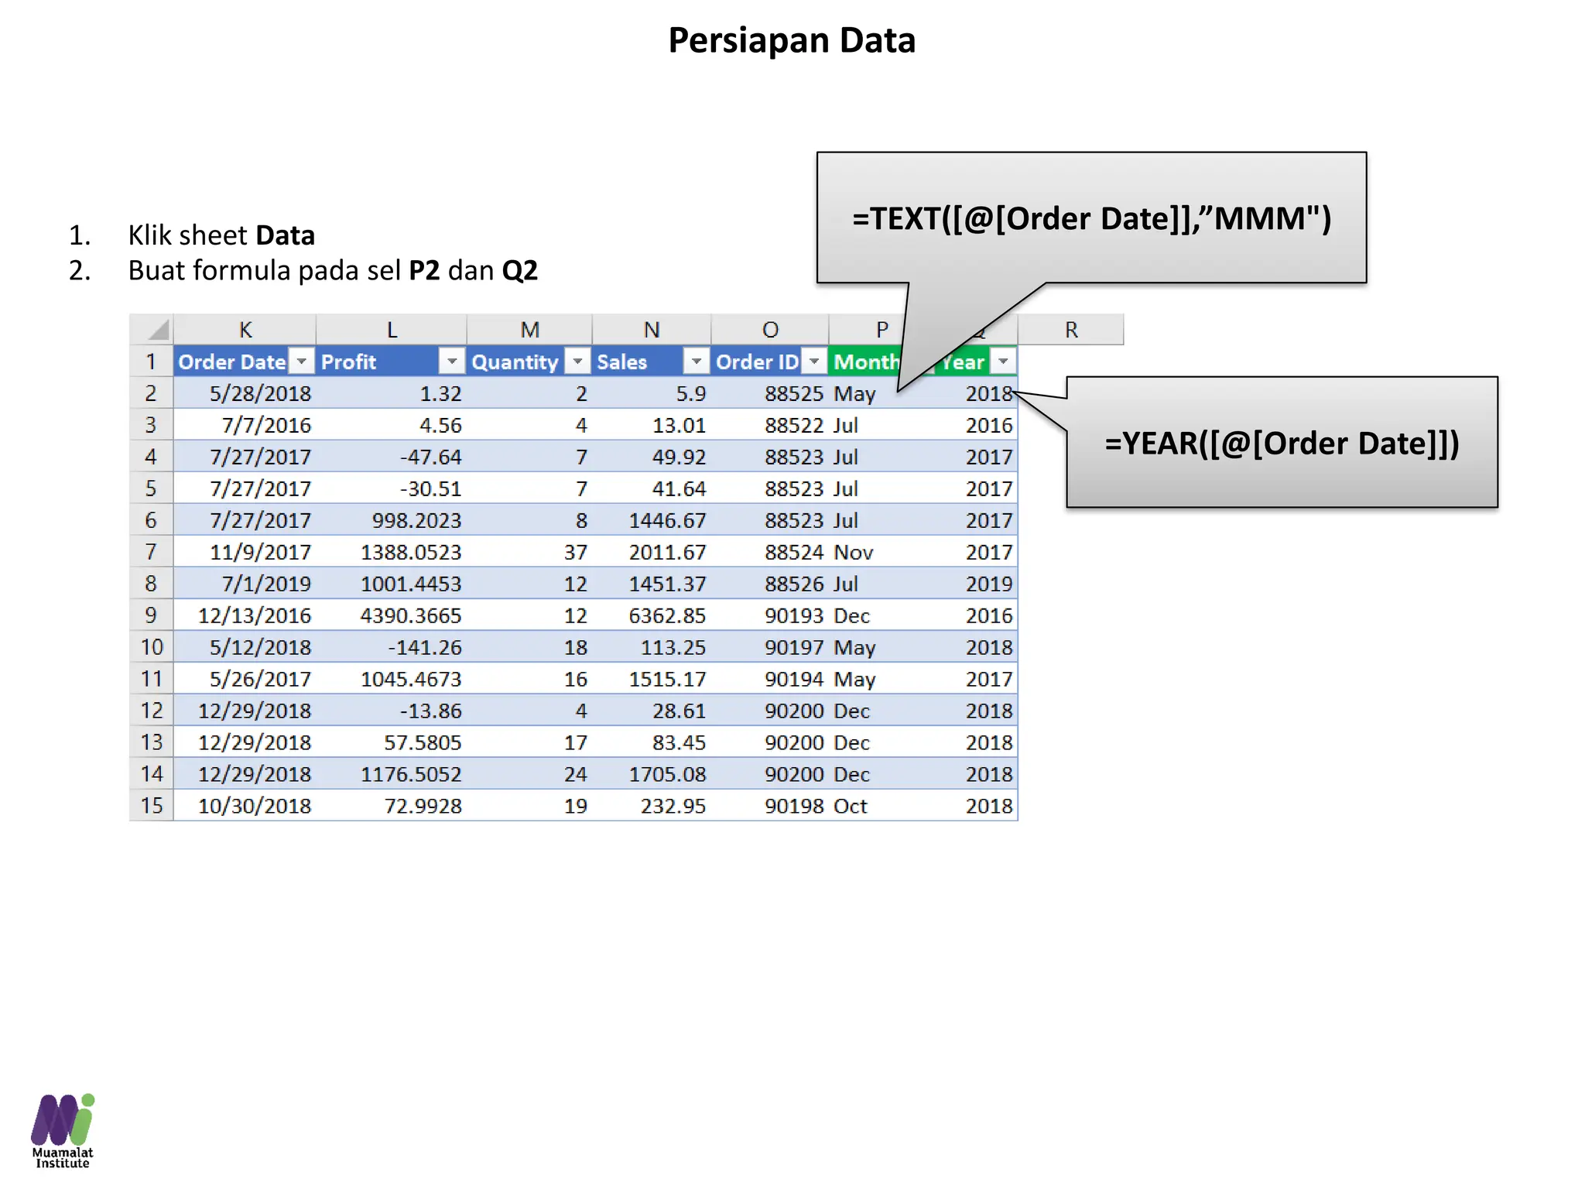The height and width of the screenshot is (1189, 1585).
Task: Select year cell 2018 in row 2
Action: pos(977,393)
